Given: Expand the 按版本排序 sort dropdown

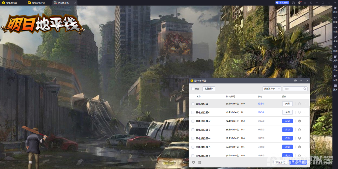Looking at the screenshot, I should click(x=272, y=89).
